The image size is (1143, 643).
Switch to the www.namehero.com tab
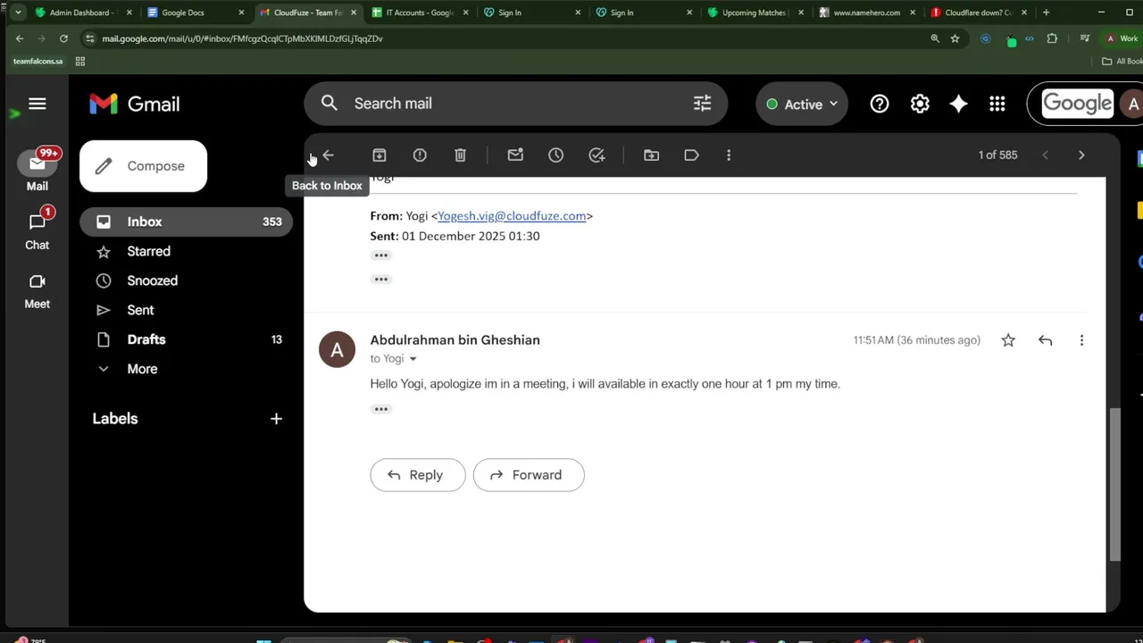pyautogui.click(x=866, y=13)
